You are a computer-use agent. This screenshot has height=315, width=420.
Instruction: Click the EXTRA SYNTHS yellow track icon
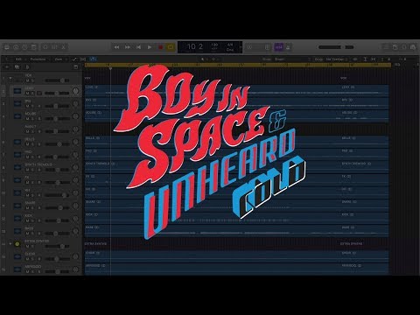(x=17, y=244)
